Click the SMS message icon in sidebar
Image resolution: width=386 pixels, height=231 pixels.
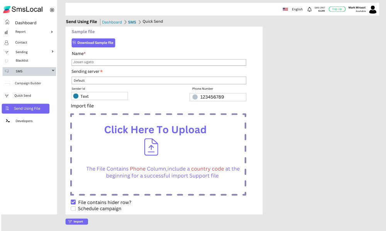[7, 71]
